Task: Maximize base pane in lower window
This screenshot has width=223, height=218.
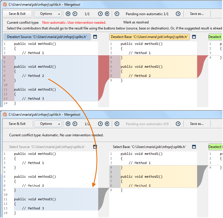Action: [194, 147]
